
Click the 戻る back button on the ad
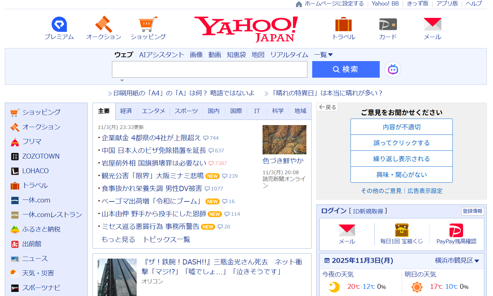pyautogui.click(x=327, y=107)
